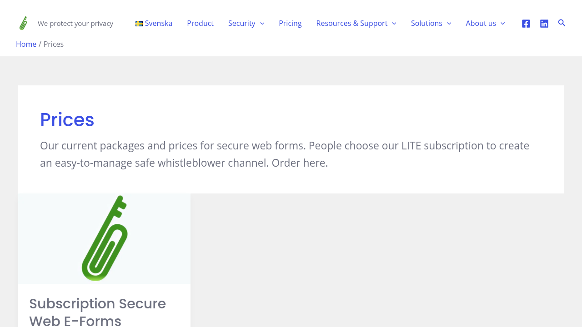Open Subscription Secure Web E-Forms title

97,312
